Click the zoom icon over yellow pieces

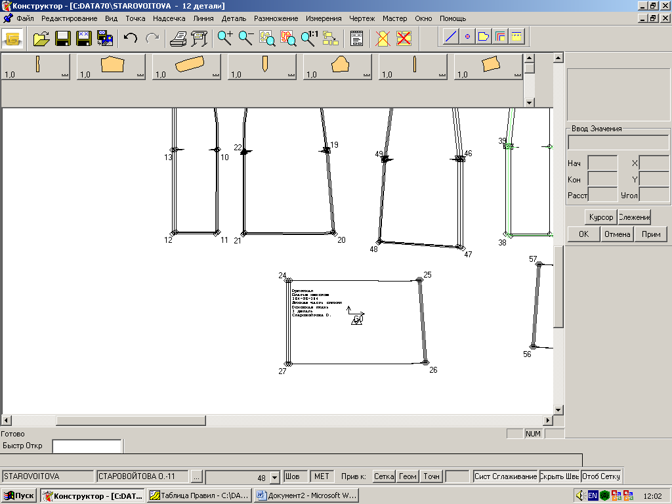267,38
